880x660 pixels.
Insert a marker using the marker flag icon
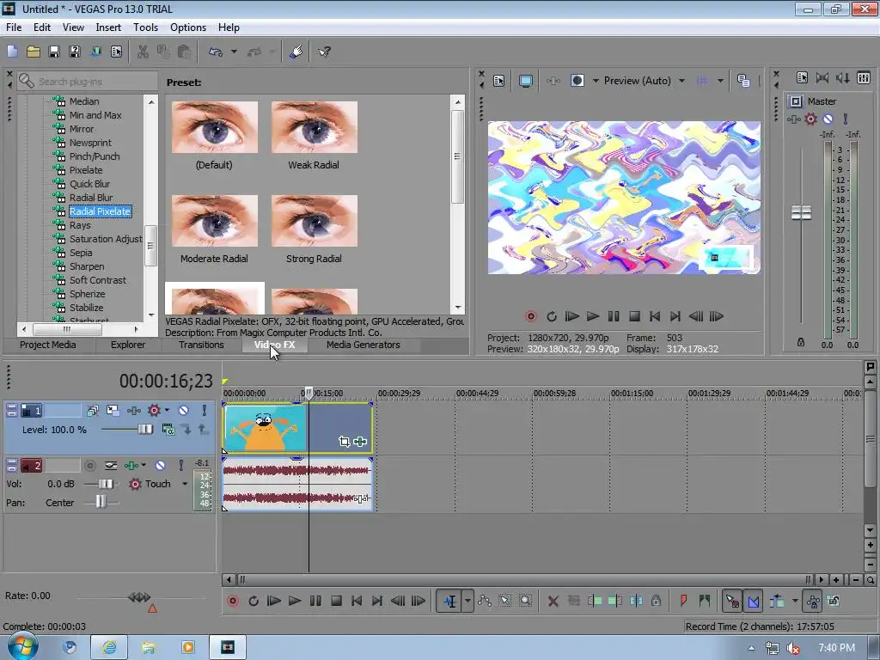683,601
